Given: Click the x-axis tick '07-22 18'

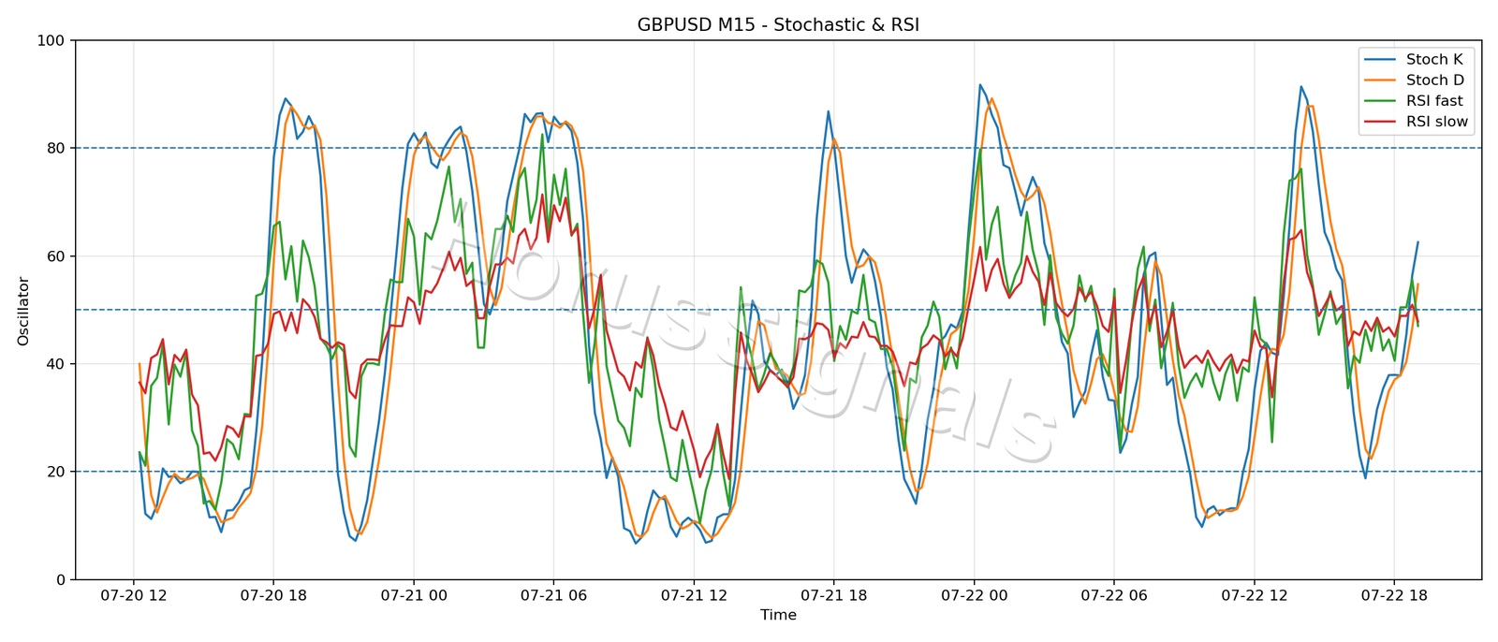Looking at the screenshot, I should click(1394, 595).
